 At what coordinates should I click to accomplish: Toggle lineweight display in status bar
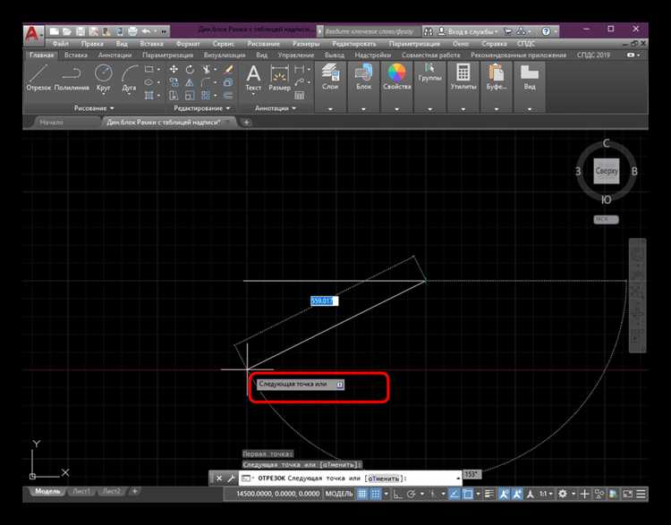point(489,494)
